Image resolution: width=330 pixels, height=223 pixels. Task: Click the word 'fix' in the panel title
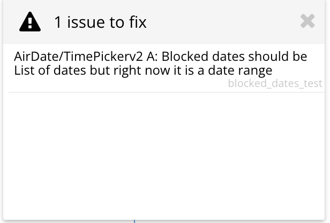tap(138, 22)
